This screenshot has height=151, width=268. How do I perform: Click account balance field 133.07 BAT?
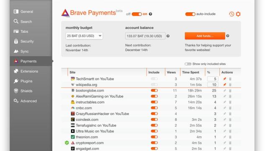tap(145, 36)
